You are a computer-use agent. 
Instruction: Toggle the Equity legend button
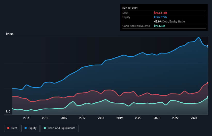(x=30, y=128)
